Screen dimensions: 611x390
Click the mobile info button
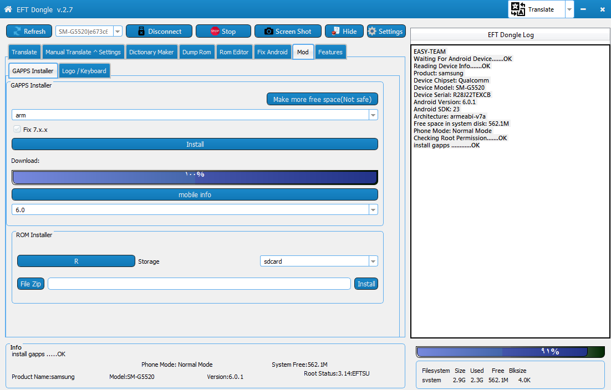[x=195, y=194]
